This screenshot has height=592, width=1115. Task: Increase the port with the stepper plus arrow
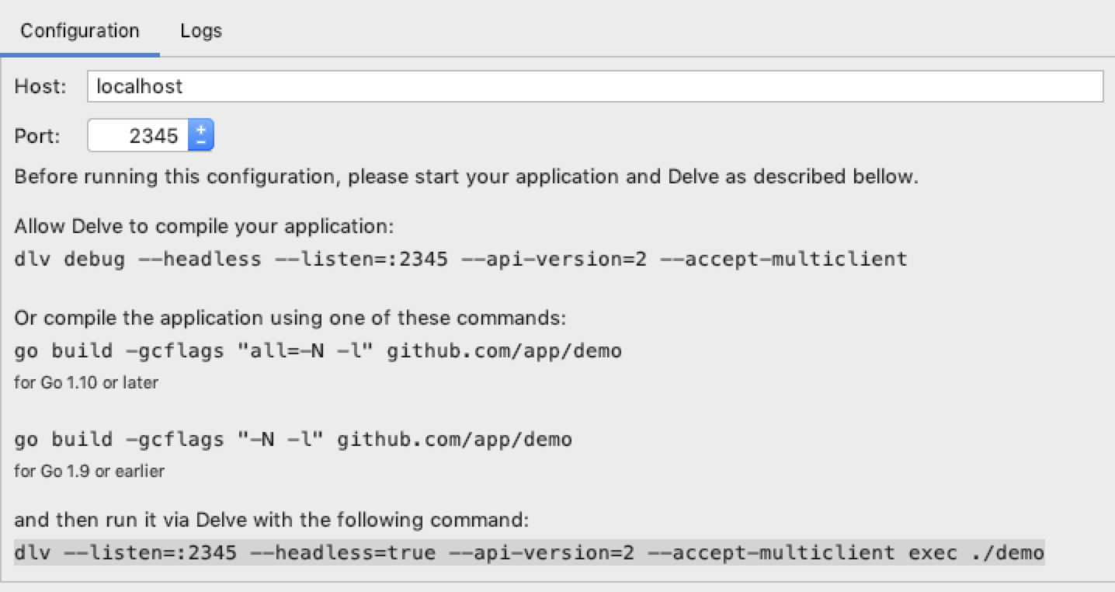(x=201, y=129)
